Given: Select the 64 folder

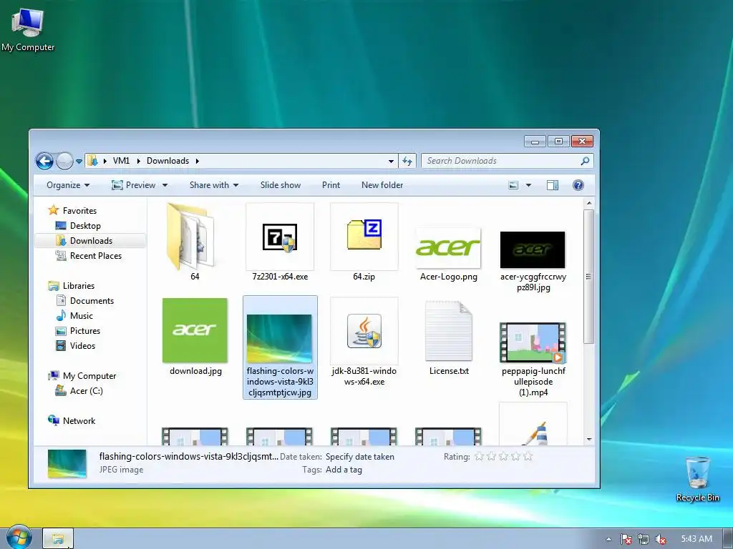Looking at the screenshot, I should tap(195, 242).
